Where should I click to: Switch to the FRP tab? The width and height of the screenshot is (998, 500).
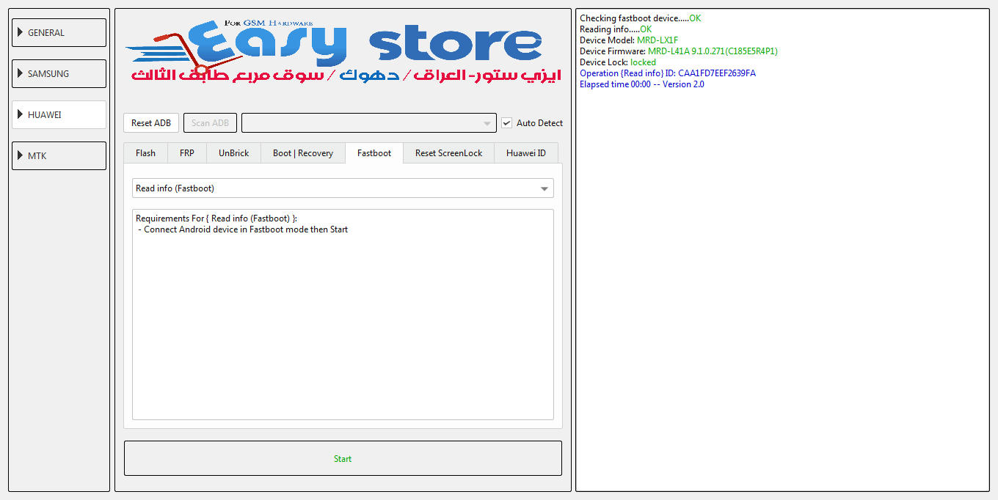click(187, 153)
